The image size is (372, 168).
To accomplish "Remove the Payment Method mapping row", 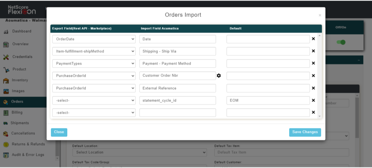I will pyautogui.click(x=313, y=63).
